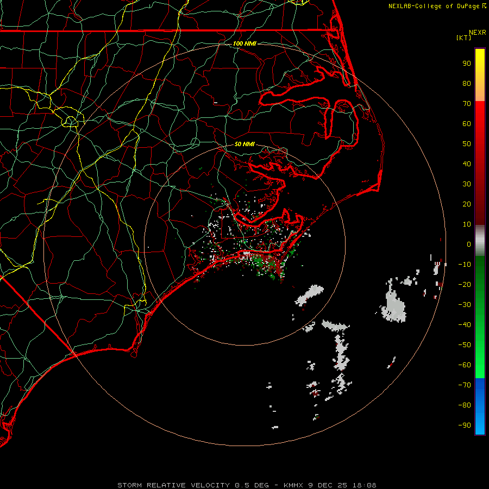Image resolution: width=489 pixels, height=489 pixels.
Task: Click the -80 legend value
Action: click(x=465, y=405)
